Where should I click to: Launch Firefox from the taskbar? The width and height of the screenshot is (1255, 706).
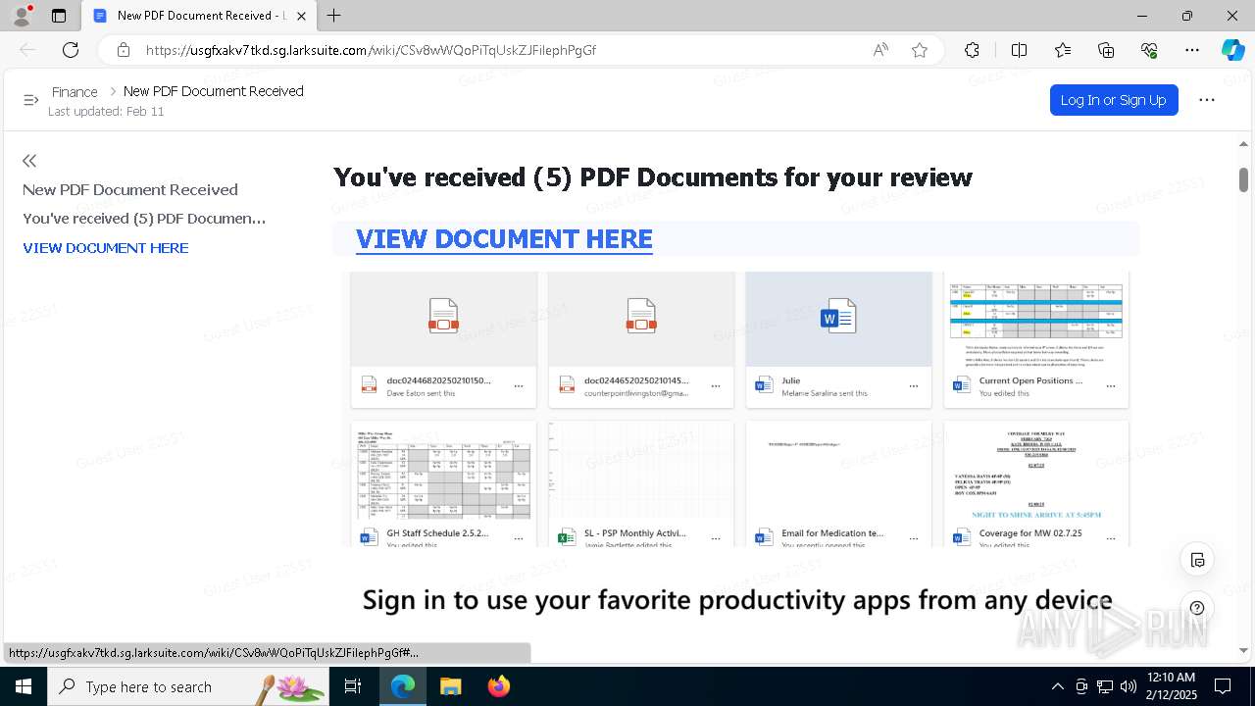(x=498, y=686)
